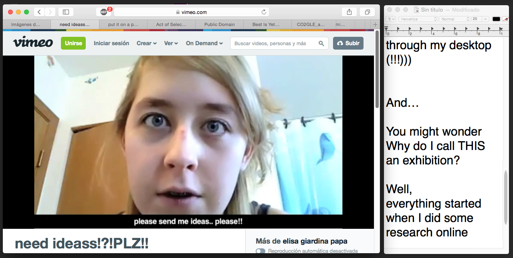This screenshot has width=513, height=258.
Task: Open the Safari share menu
Action: point(349,12)
